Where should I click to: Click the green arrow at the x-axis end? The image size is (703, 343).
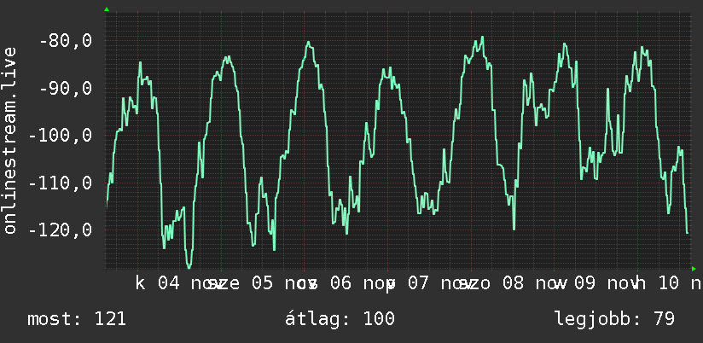(x=694, y=269)
